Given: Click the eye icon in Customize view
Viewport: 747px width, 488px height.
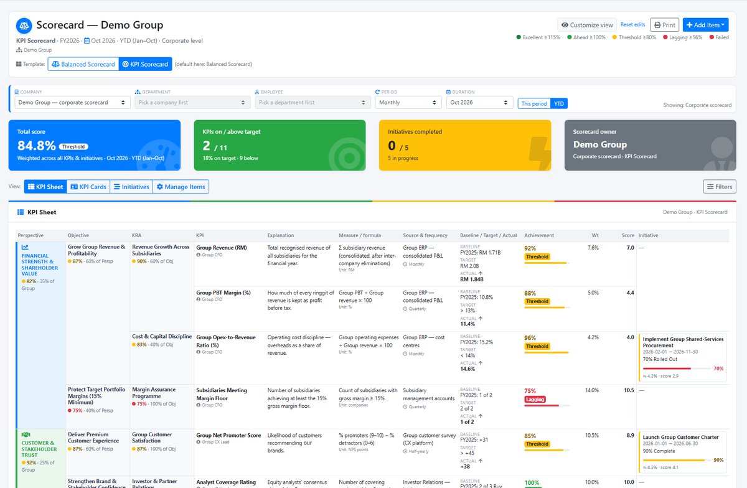Looking at the screenshot, I should [565, 25].
